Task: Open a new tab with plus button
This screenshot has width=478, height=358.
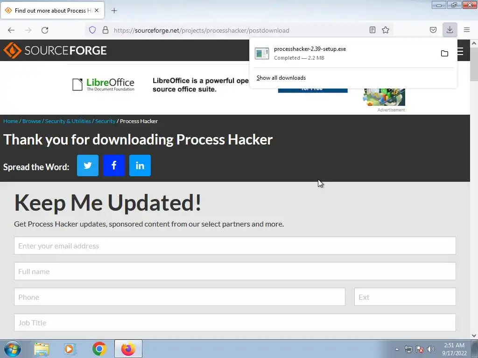Action: tap(114, 11)
